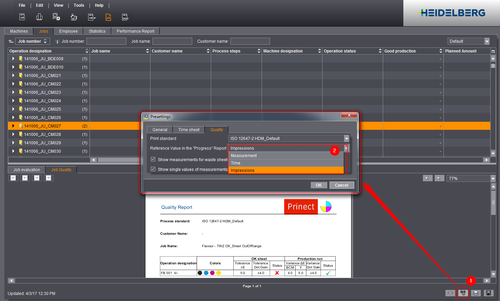Uncheck Show measurements for waste sheets
Image resolution: width=500 pixels, height=301 pixels.
coord(153,159)
